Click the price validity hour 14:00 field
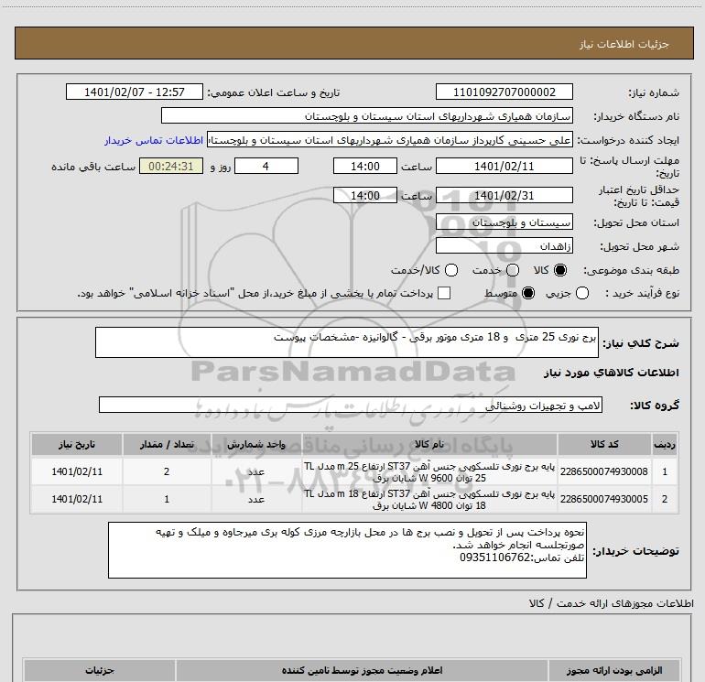Screen dimensions: 705x682 tap(365, 195)
